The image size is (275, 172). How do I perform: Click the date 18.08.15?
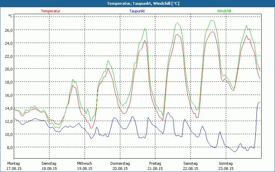tap(49, 169)
